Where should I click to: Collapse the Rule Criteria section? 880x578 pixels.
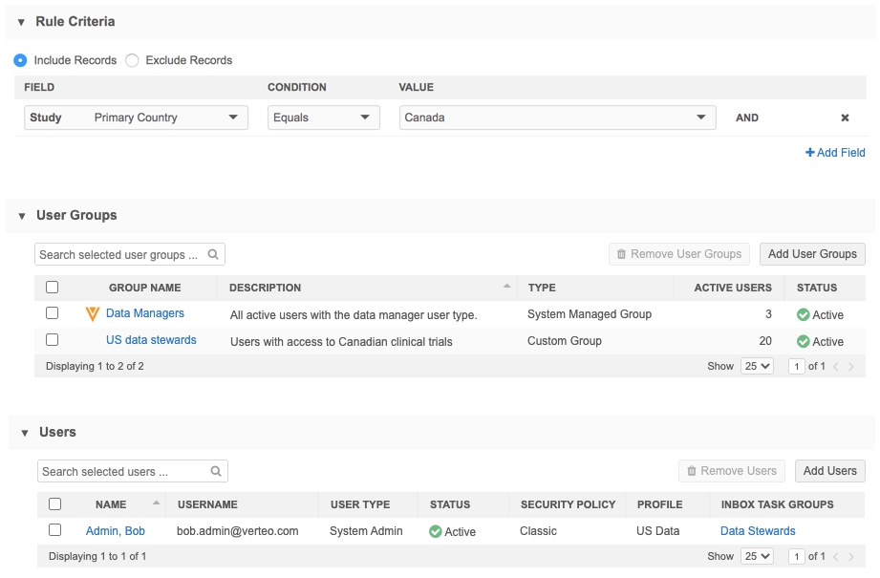21,22
